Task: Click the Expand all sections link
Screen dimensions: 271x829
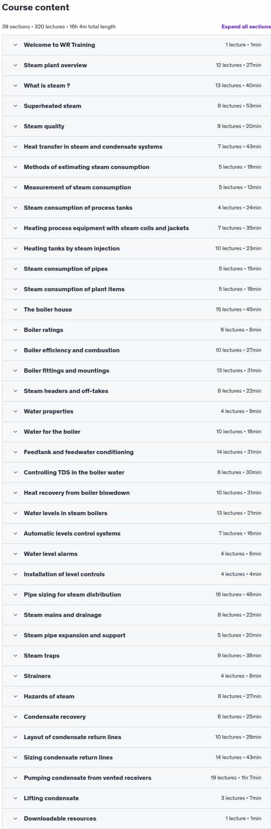Action: pos(246,27)
